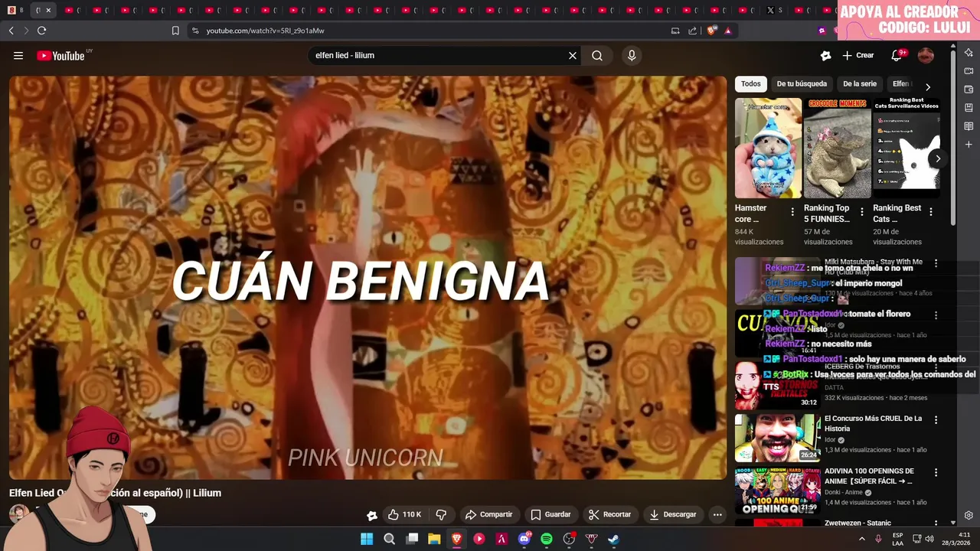Open ADIVINA 100 OPENINGS DE ANIME title
Image resolution: width=980 pixels, height=551 pixels.
869,476
